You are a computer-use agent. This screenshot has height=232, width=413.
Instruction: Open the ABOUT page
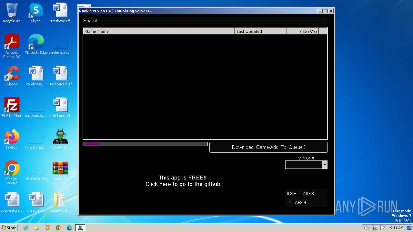306,202
